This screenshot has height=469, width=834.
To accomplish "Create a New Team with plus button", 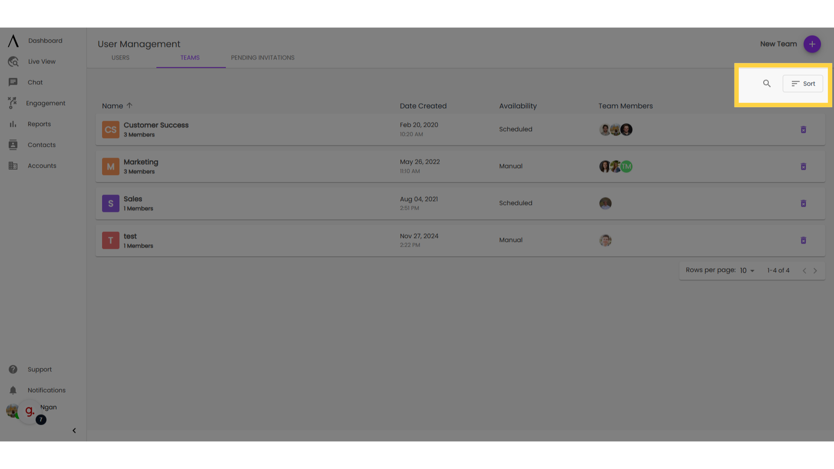I will point(812,44).
